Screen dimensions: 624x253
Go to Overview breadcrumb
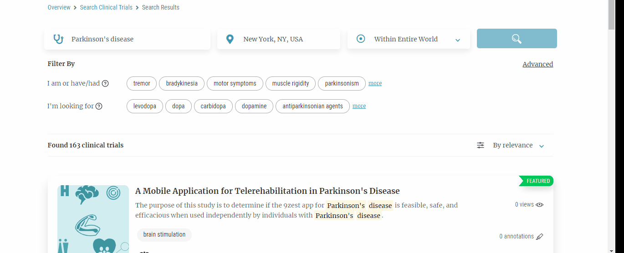point(59,7)
